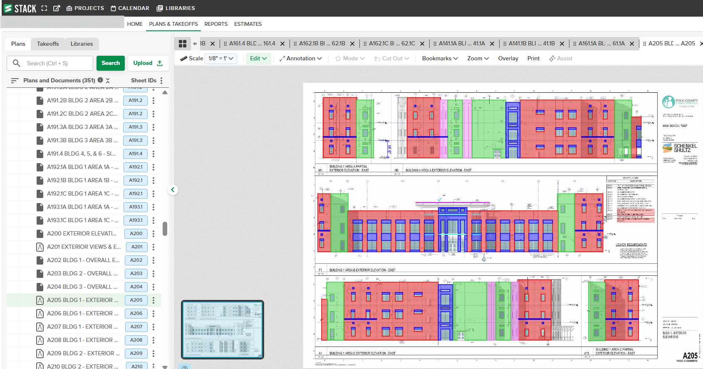Open the Sheet IDs column options menu

pos(161,80)
